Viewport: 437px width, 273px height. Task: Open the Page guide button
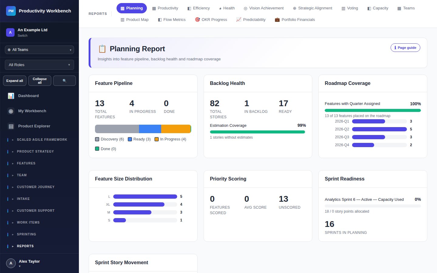point(405,48)
